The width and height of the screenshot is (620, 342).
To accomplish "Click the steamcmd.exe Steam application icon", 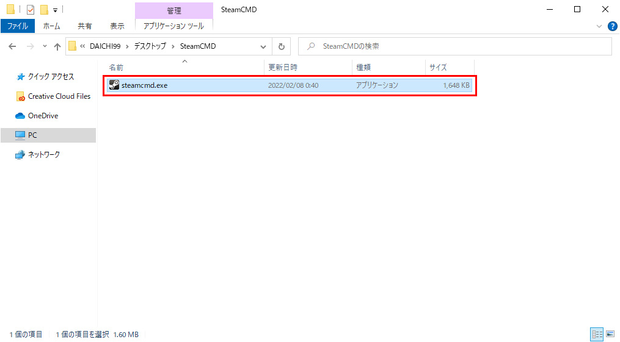I will [114, 85].
